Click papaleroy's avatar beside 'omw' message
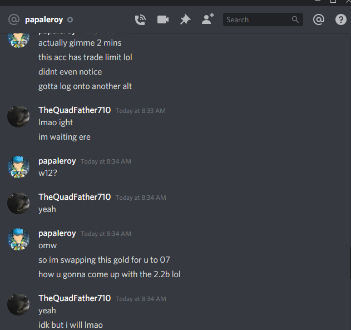Viewport: 351px width, 330px height. click(x=18, y=239)
